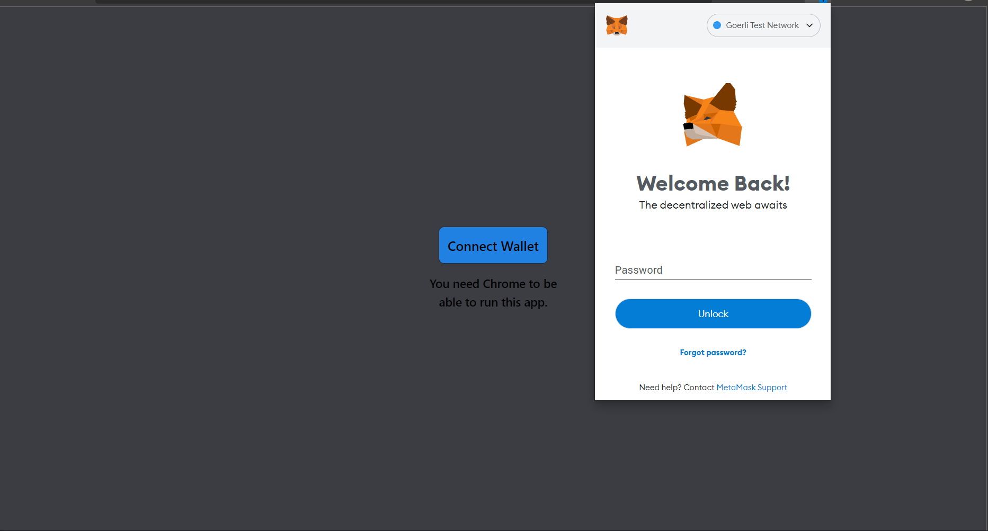Click the 'You need Chrome' message text
Viewport: 988px width, 531px height.
[x=493, y=293]
